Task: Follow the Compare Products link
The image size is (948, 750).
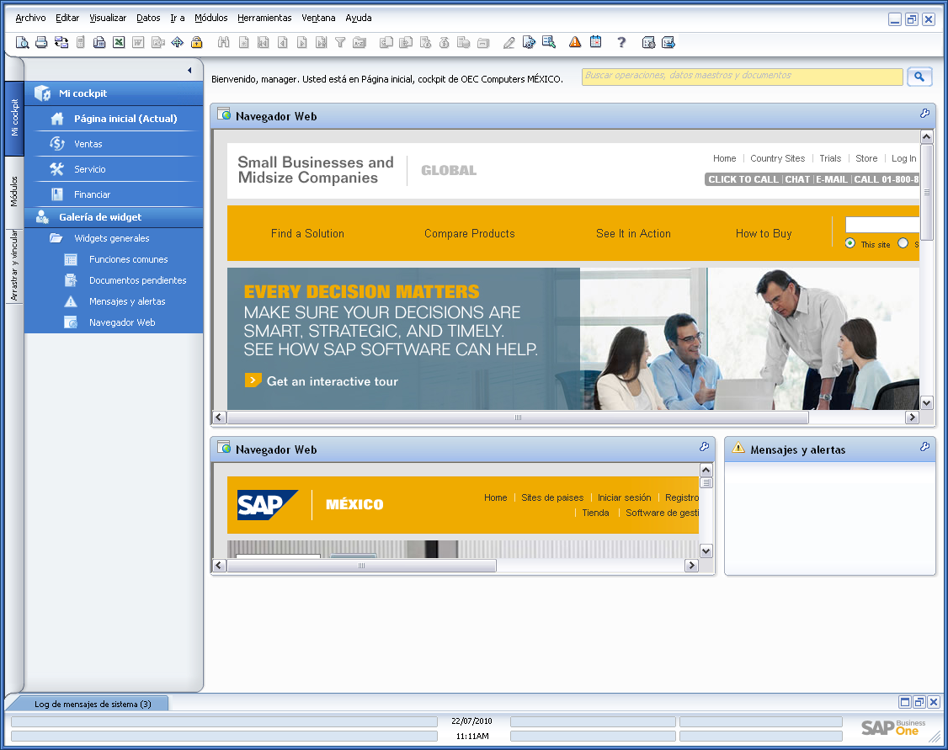Action: [469, 233]
